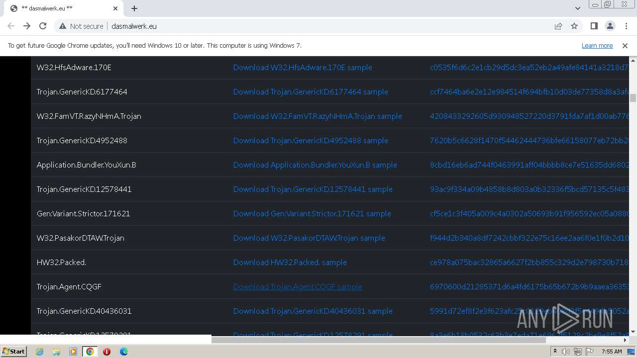This screenshot has height=358, width=637.
Task: Select the Gen:Variant.Strictor.171621 name cell
Action: (129, 213)
